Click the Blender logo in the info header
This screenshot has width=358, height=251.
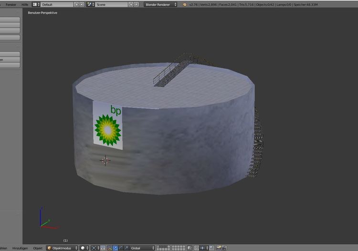[x=184, y=5]
